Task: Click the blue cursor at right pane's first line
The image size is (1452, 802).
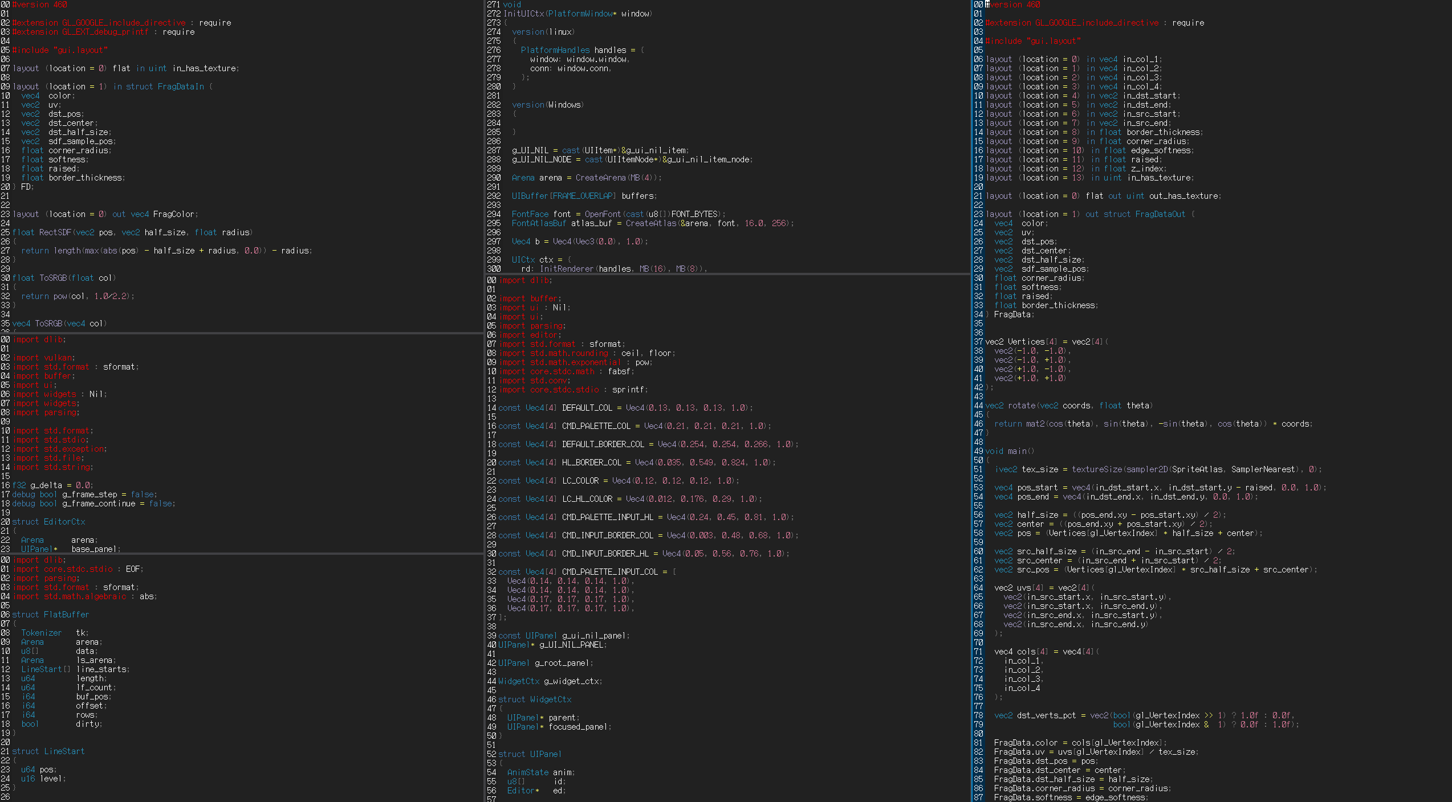Action: pyautogui.click(x=987, y=5)
